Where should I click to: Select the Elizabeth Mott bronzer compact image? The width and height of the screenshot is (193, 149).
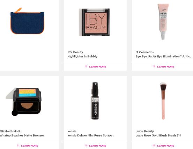pos(24,102)
